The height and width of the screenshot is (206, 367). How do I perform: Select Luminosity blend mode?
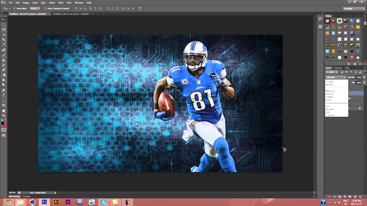coord(330,115)
